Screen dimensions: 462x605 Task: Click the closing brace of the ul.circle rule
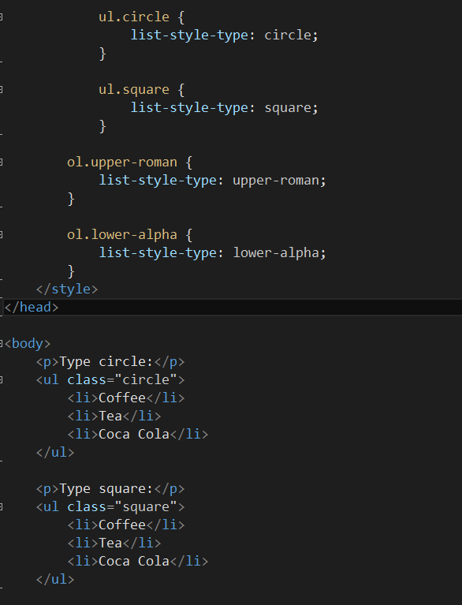(x=102, y=54)
